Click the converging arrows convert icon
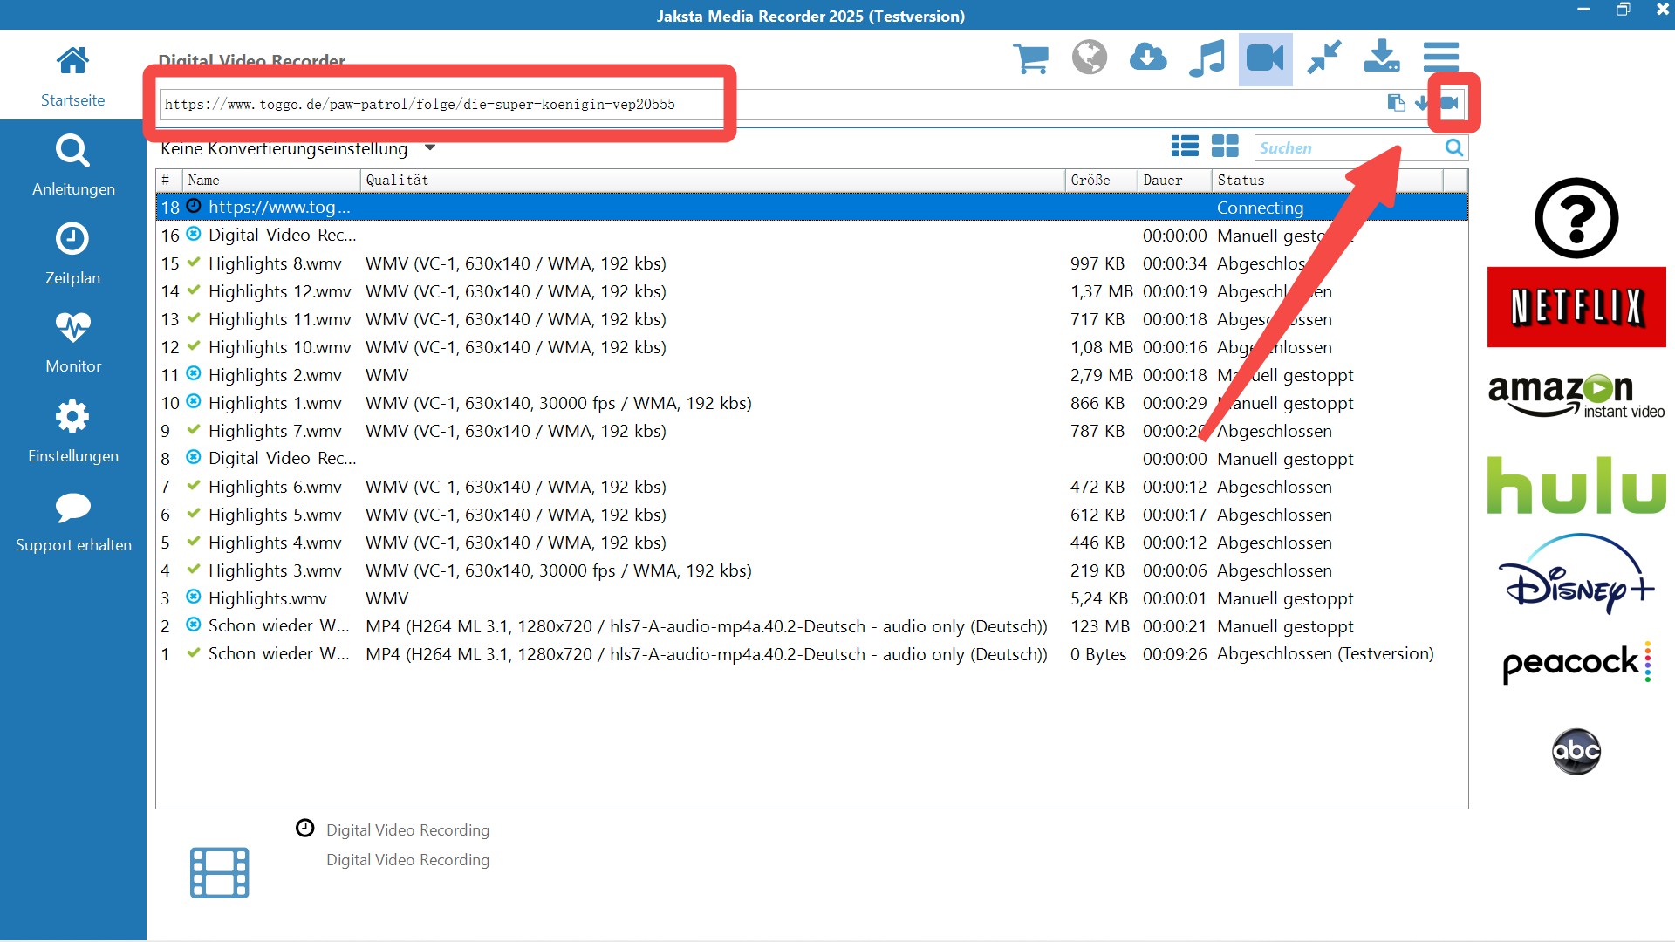Screen dimensions: 1675x942 click(x=1323, y=58)
